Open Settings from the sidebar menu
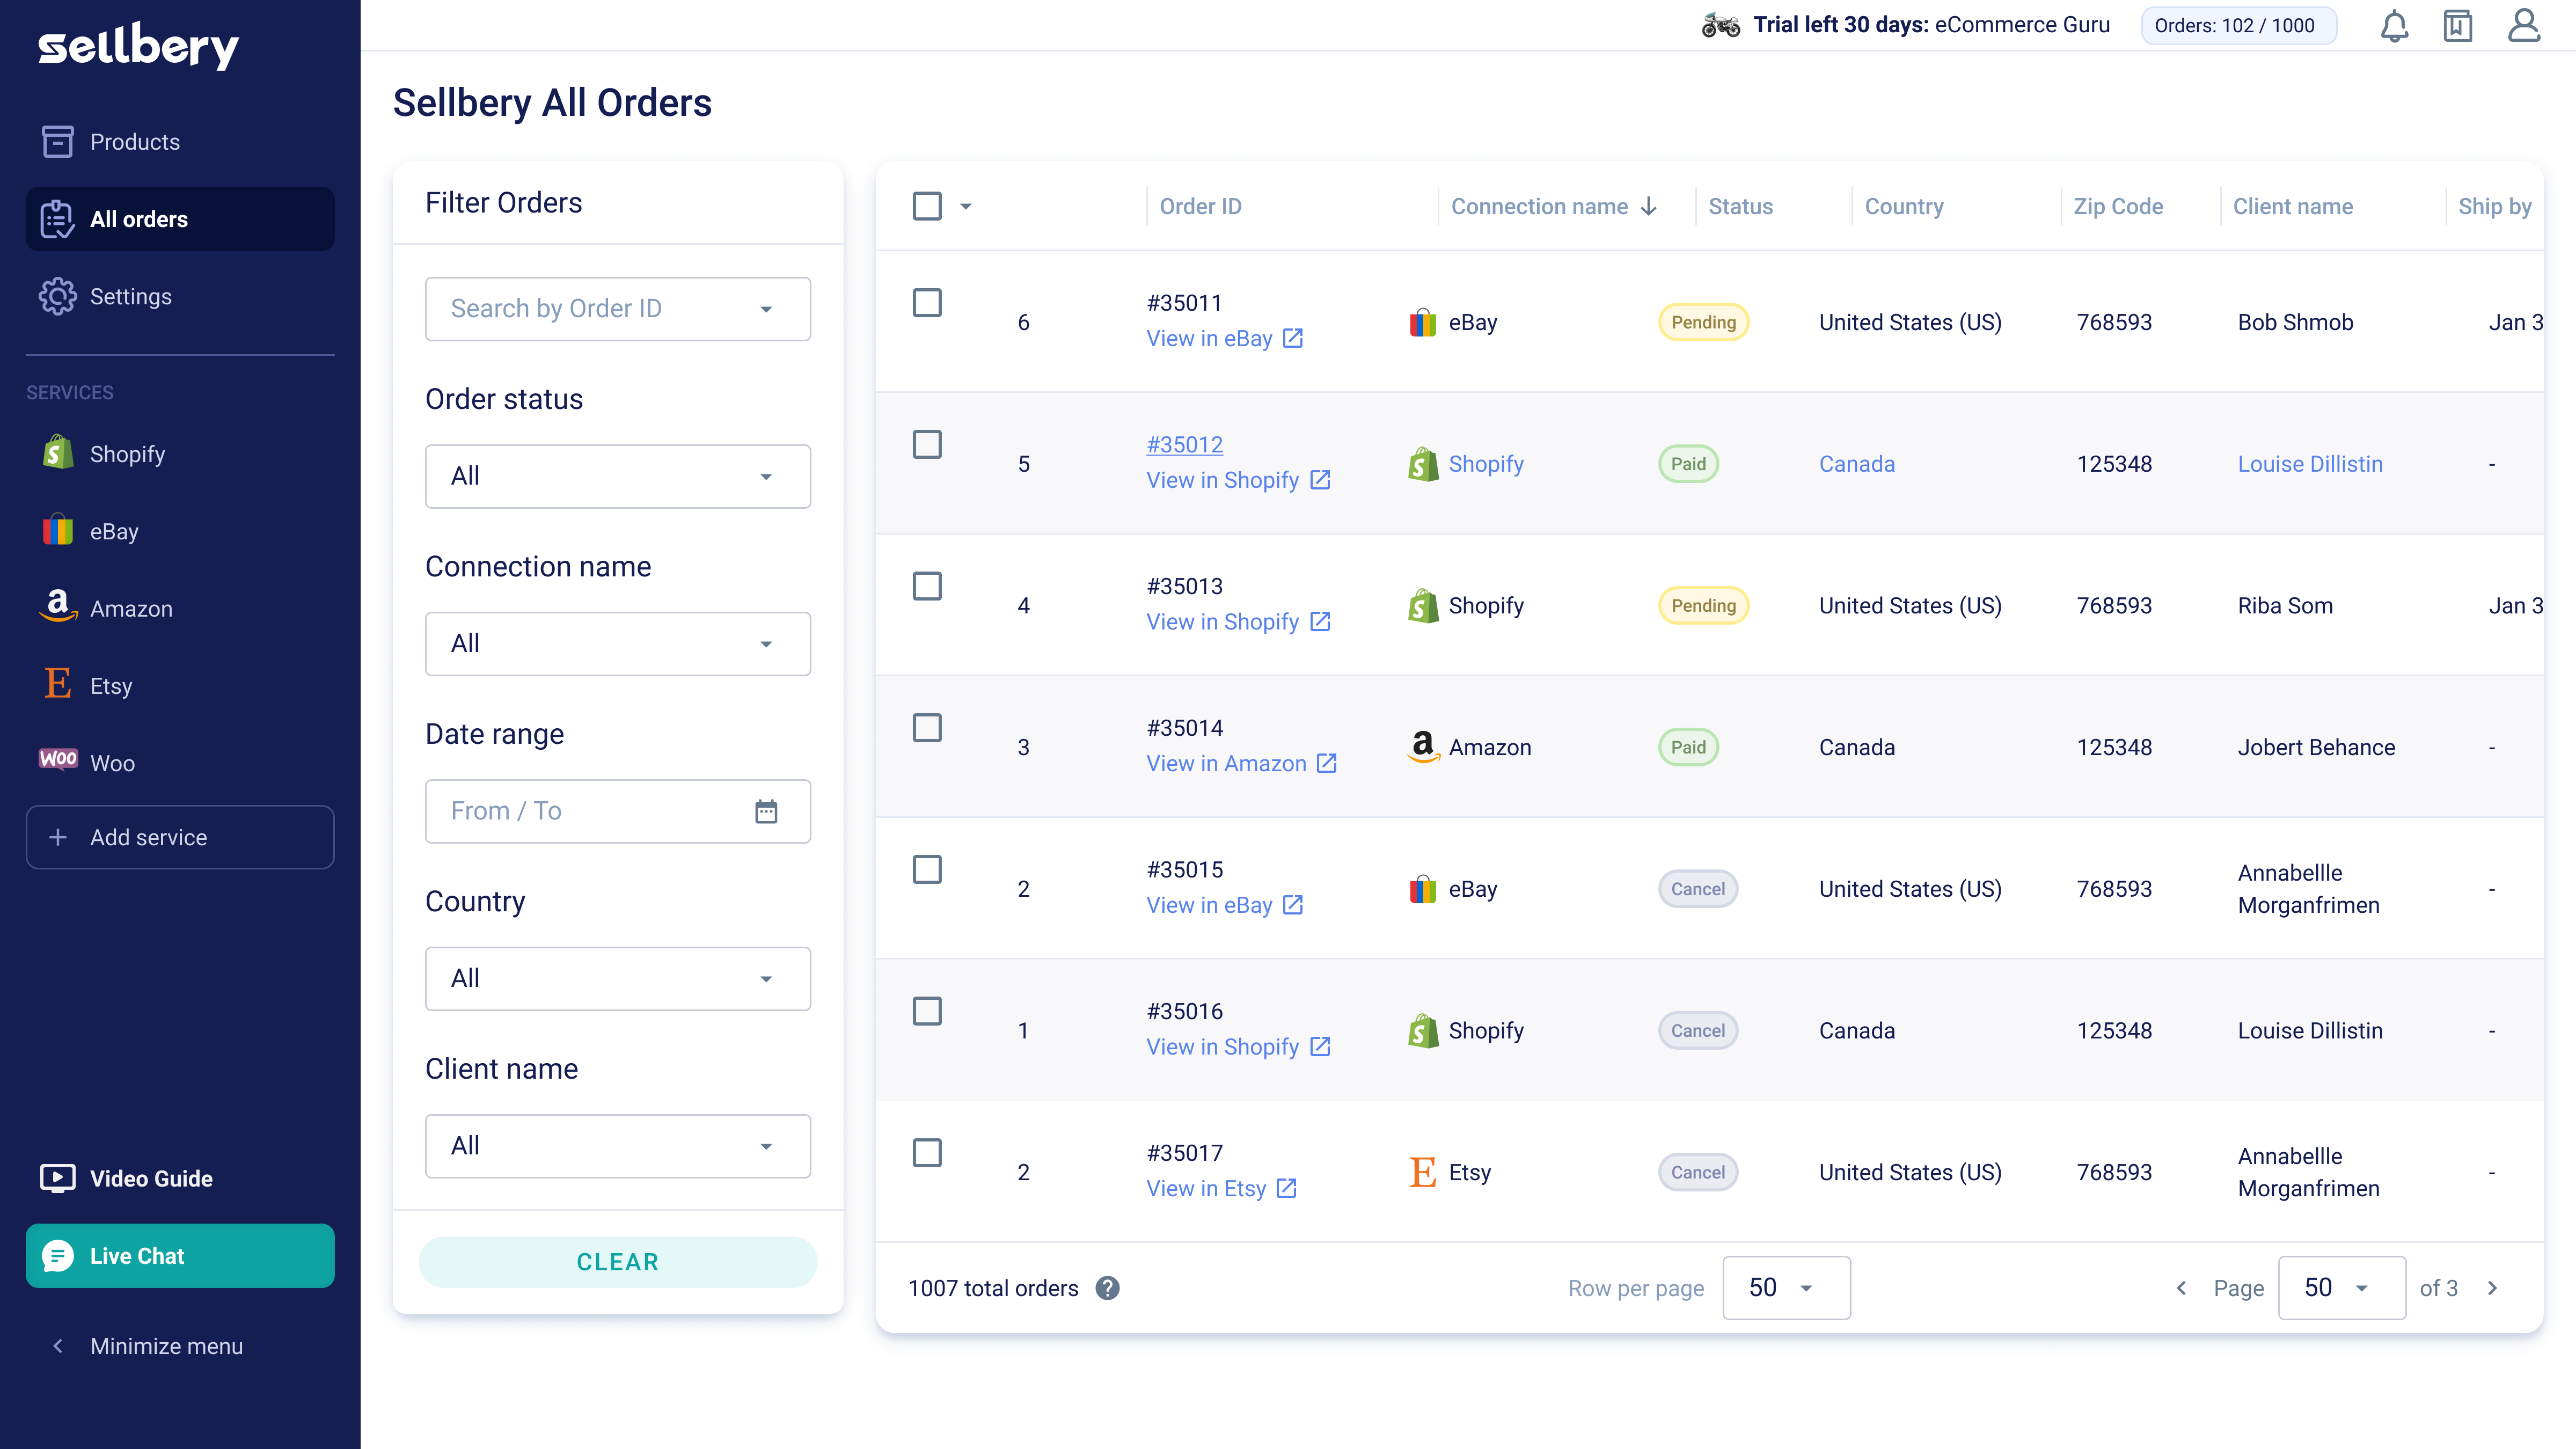This screenshot has height=1449, width=2576. coord(130,297)
